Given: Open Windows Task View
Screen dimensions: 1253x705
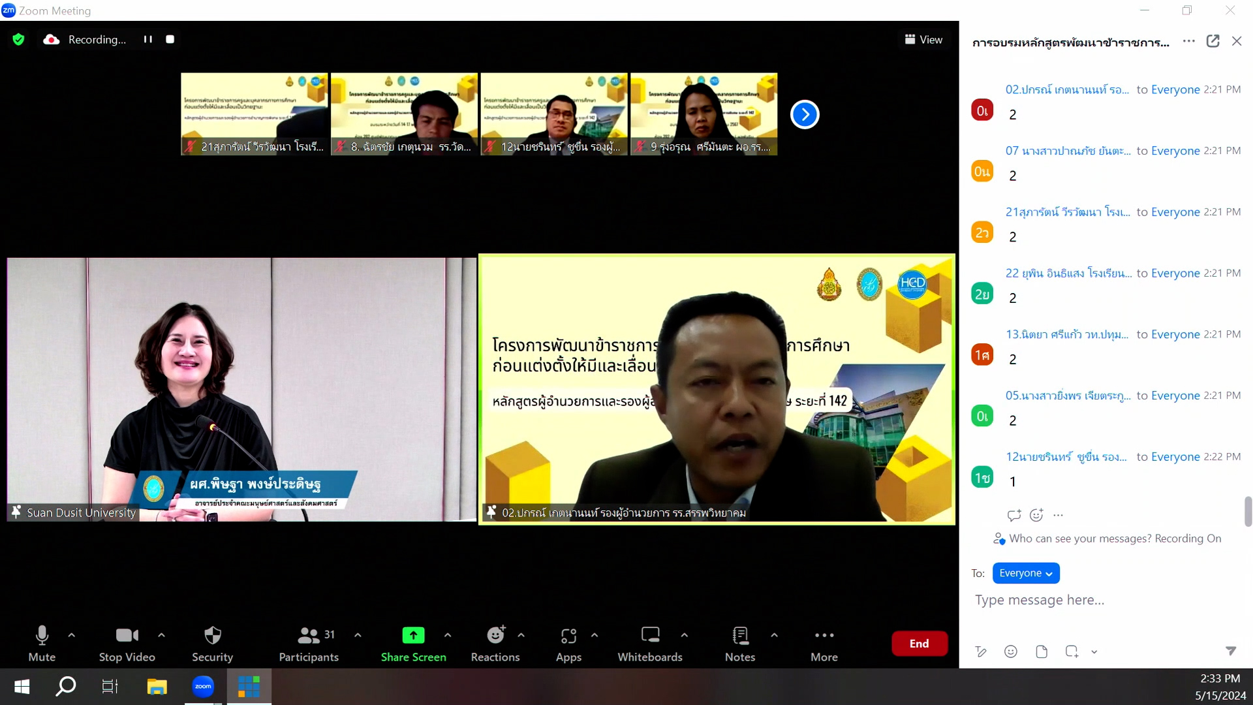Looking at the screenshot, I should 110,687.
